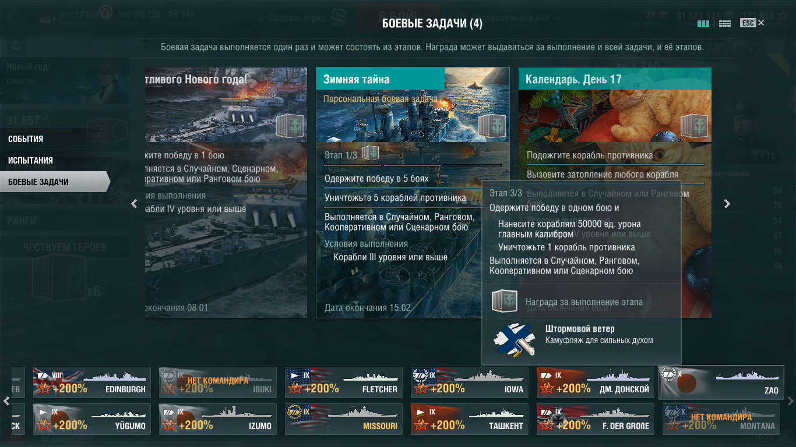Viewport: 796px width, 447px height.
Task: Open the Календарь. День 17 mission card
Action: point(615,193)
